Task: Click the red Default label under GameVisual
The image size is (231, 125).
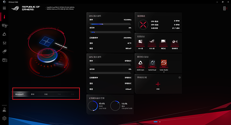Action: pos(152,67)
